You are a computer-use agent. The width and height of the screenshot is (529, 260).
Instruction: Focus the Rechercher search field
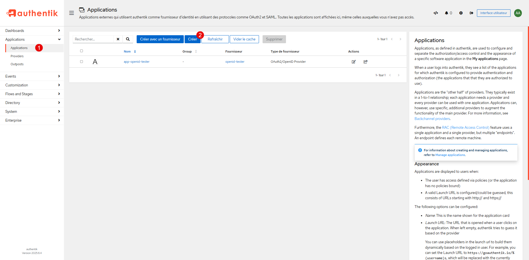[93, 39]
